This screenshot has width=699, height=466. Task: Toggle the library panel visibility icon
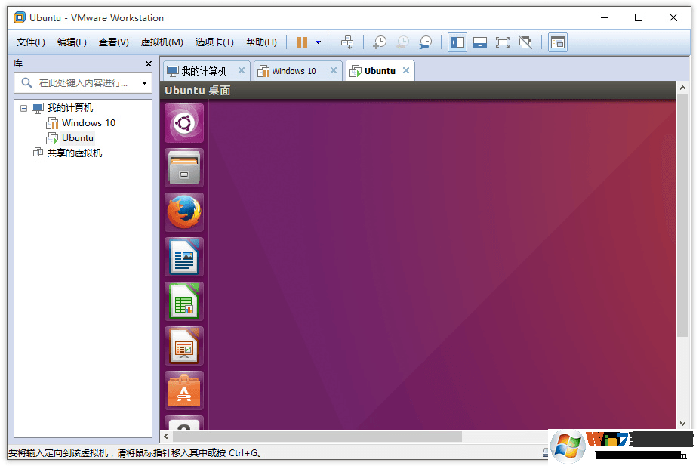[x=457, y=42]
